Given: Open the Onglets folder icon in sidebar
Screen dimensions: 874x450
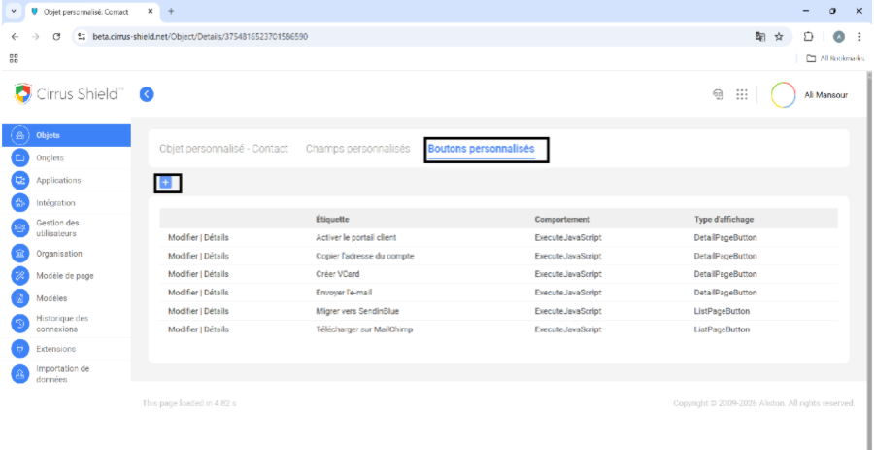Looking at the screenshot, I should [x=19, y=157].
